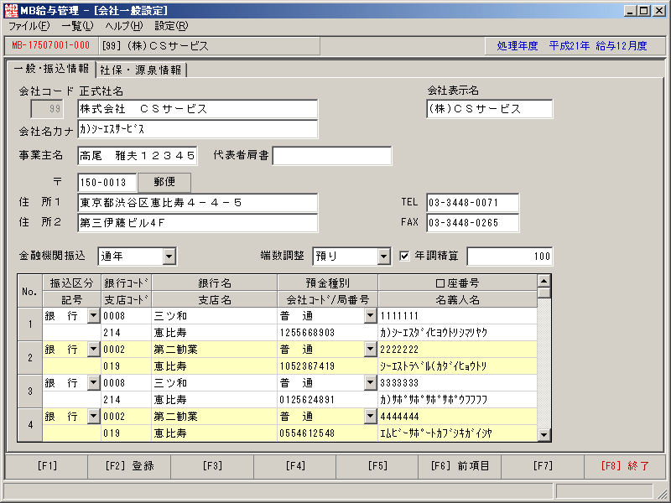Viewport: 671px width, 503px height.
Task: Click the 事業主名 input field
Action: (x=138, y=156)
